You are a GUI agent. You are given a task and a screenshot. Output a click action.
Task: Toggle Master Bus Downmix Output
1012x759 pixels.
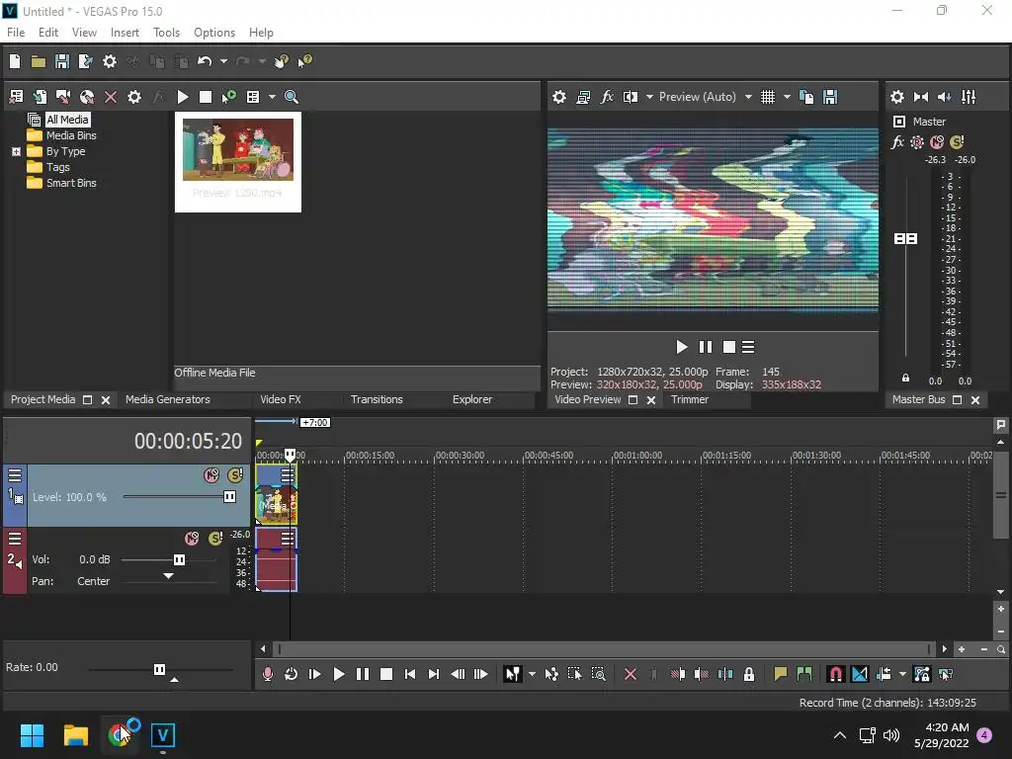[921, 97]
